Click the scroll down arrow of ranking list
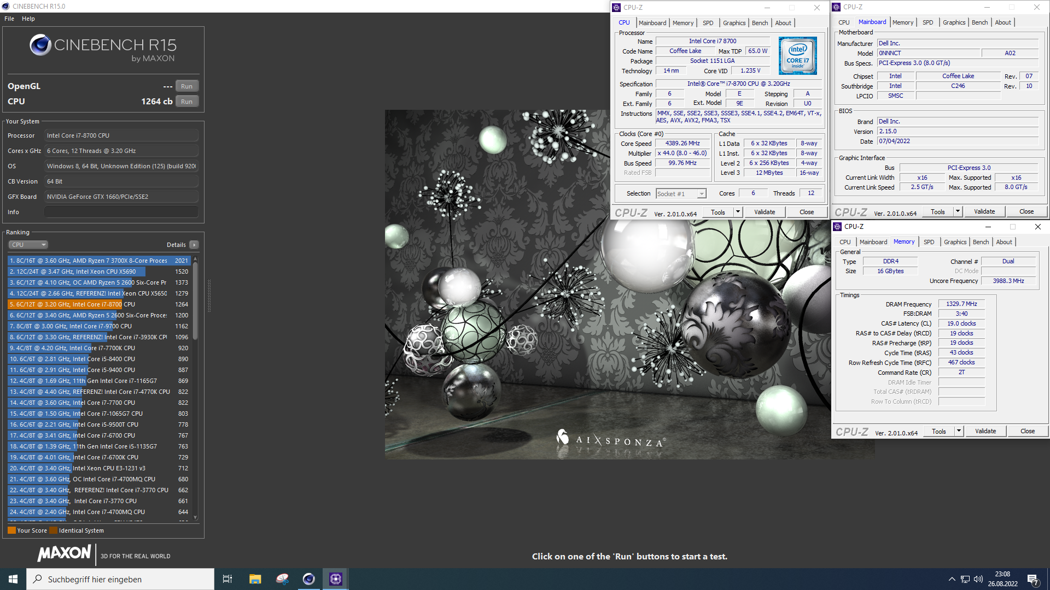This screenshot has width=1050, height=590. coord(195,517)
